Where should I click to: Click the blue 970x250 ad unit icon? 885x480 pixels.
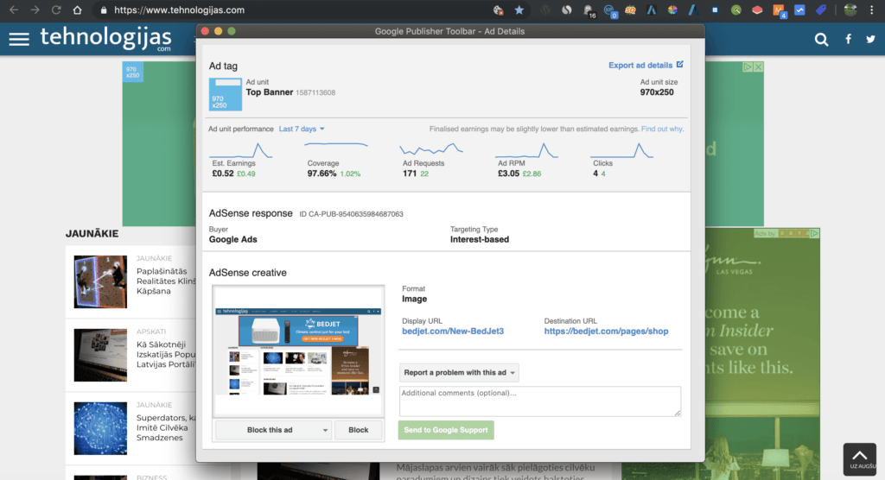[x=226, y=94]
